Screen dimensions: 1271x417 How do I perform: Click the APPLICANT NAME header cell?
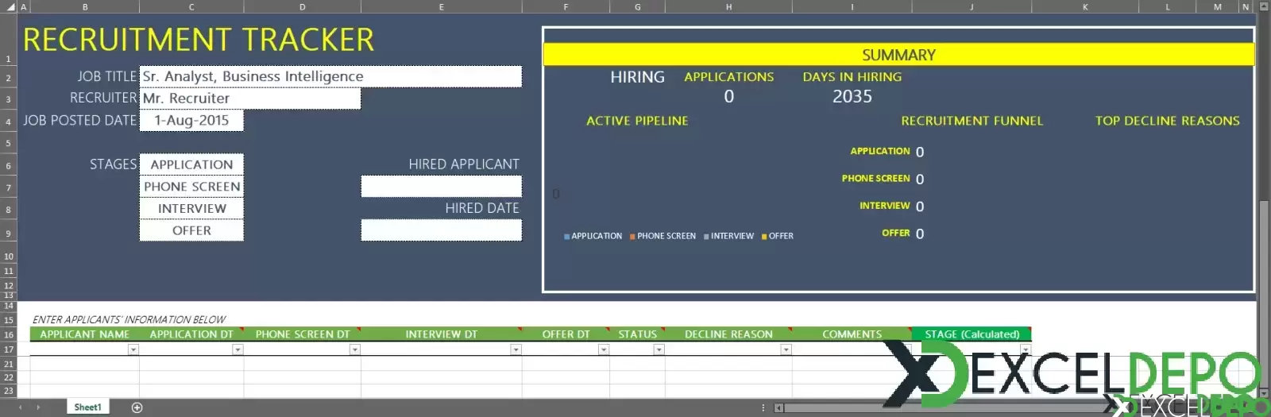coord(85,334)
